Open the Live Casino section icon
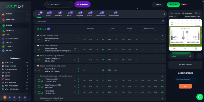Viewport: 204px width, 102px height. (3, 20)
